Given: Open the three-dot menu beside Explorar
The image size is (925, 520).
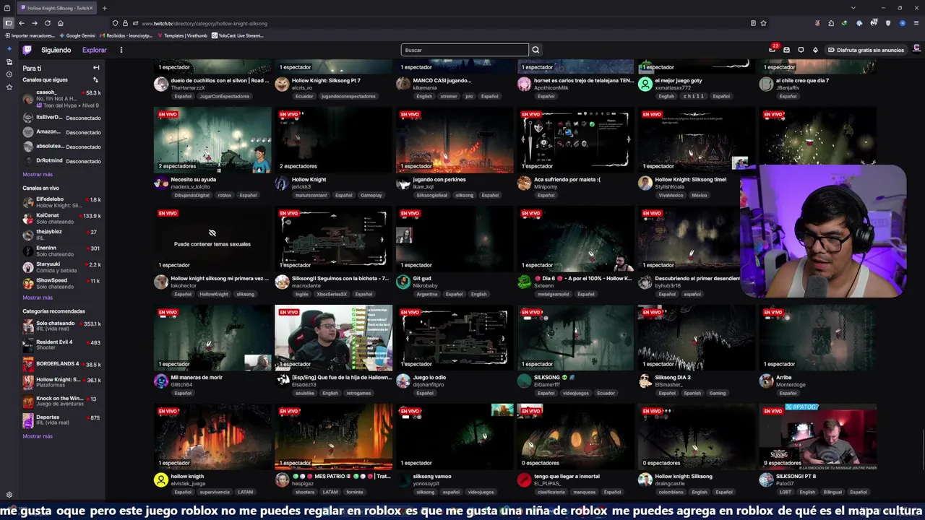Looking at the screenshot, I should [121, 50].
